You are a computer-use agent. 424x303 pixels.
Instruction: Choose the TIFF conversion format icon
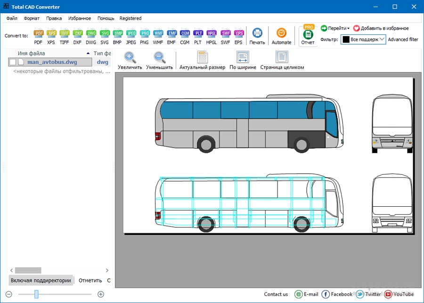click(64, 33)
